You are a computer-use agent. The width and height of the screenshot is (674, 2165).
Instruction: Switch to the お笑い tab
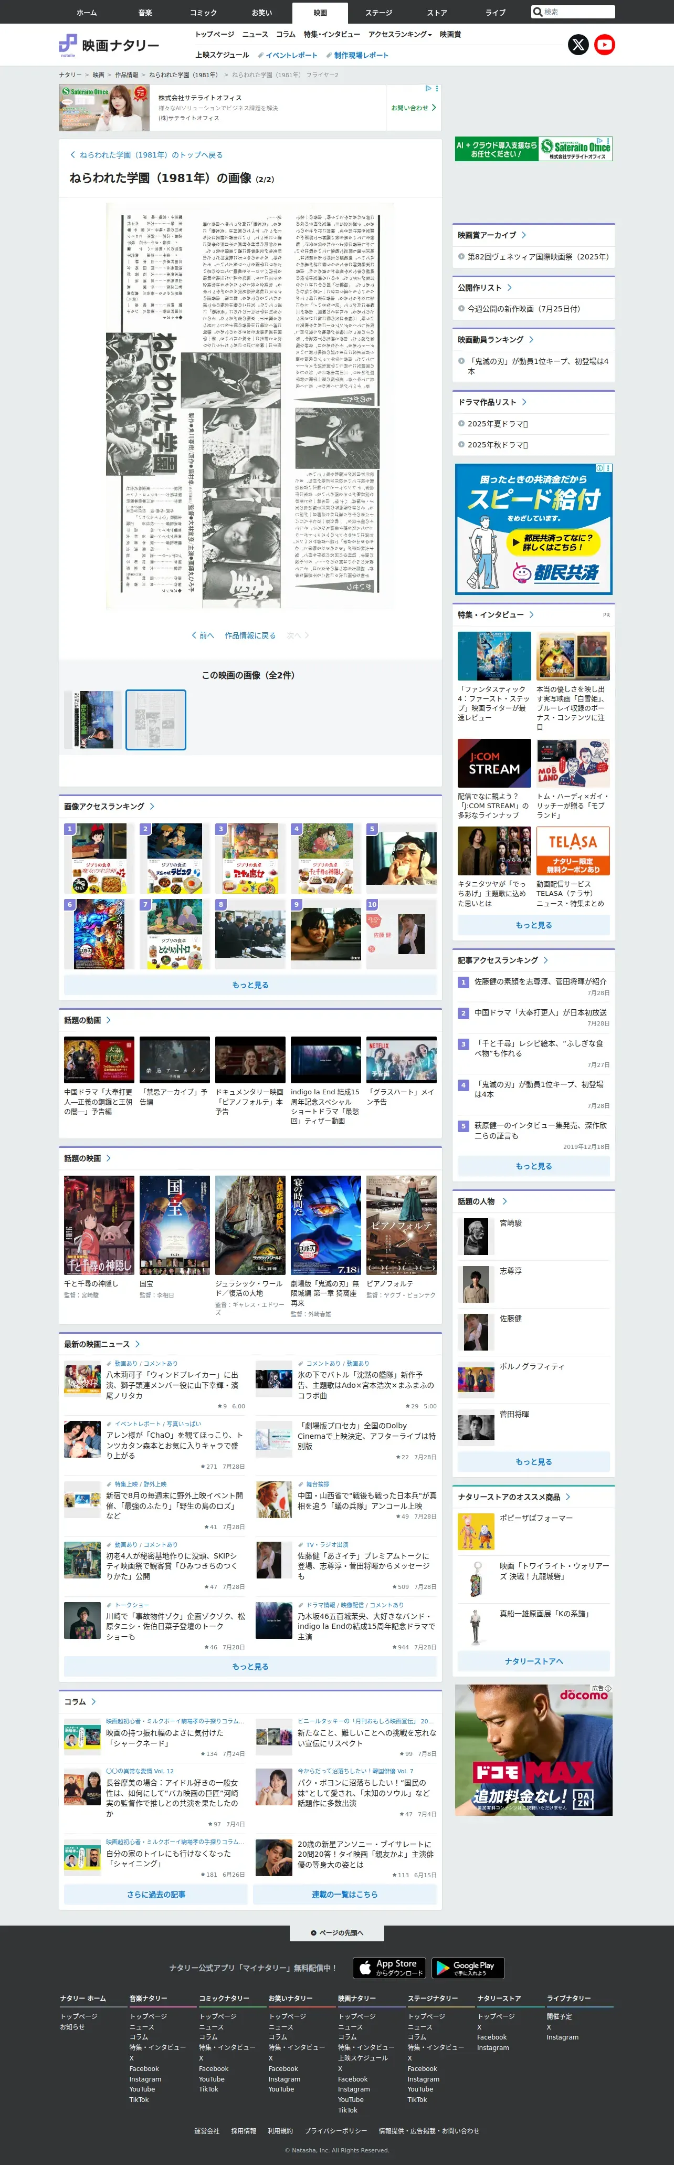[x=262, y=13]
